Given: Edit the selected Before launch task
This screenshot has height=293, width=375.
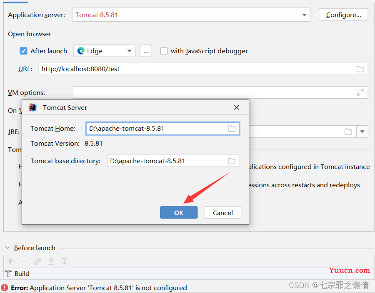Looking at the screenshot, I should pyautogui.click(x=37, y=261).
